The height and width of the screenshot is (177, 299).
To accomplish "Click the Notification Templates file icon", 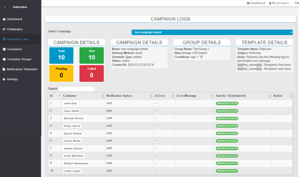I will pos(4,69).
